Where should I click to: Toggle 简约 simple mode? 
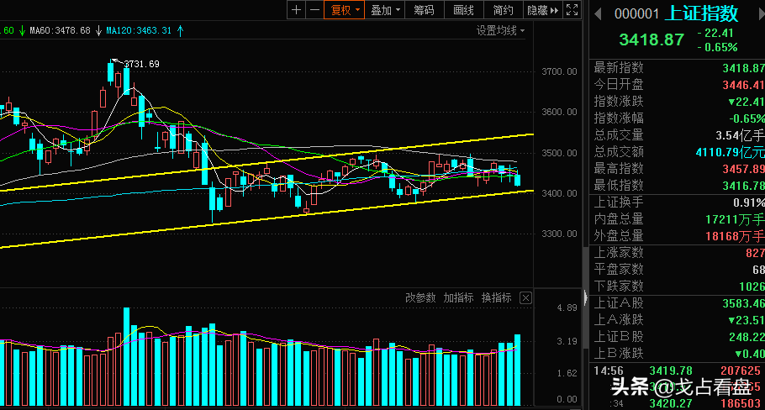[503, 10]
